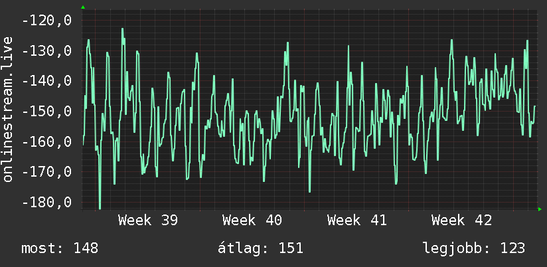Screen dimensions: 547x267
Task: Click the Week 39 axis label
Action: (148, 221)
